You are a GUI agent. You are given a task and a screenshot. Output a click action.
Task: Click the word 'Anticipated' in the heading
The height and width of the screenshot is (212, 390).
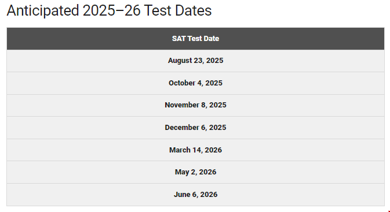(x=43, y=11)
